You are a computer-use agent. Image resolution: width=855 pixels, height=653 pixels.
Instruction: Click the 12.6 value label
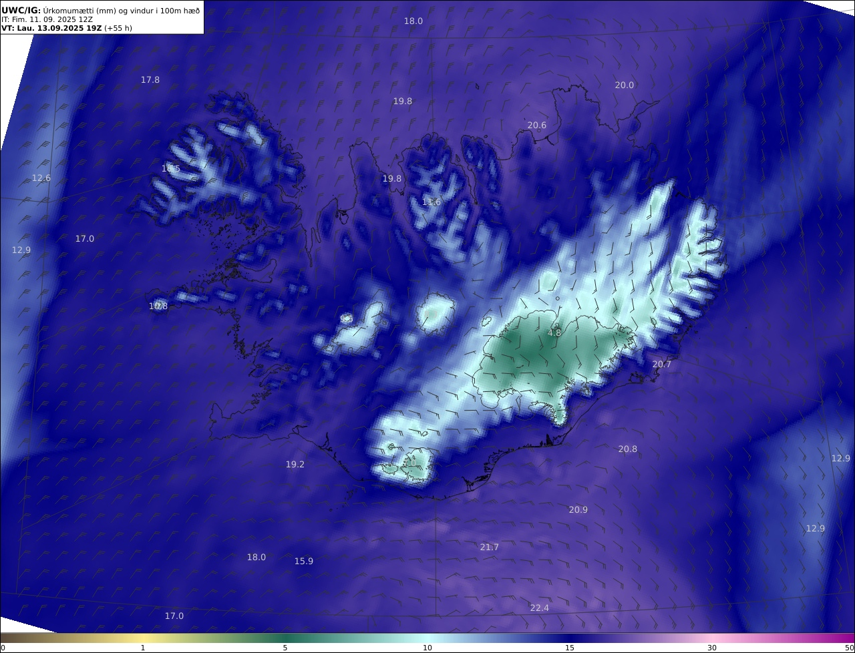tap(41, 178)
